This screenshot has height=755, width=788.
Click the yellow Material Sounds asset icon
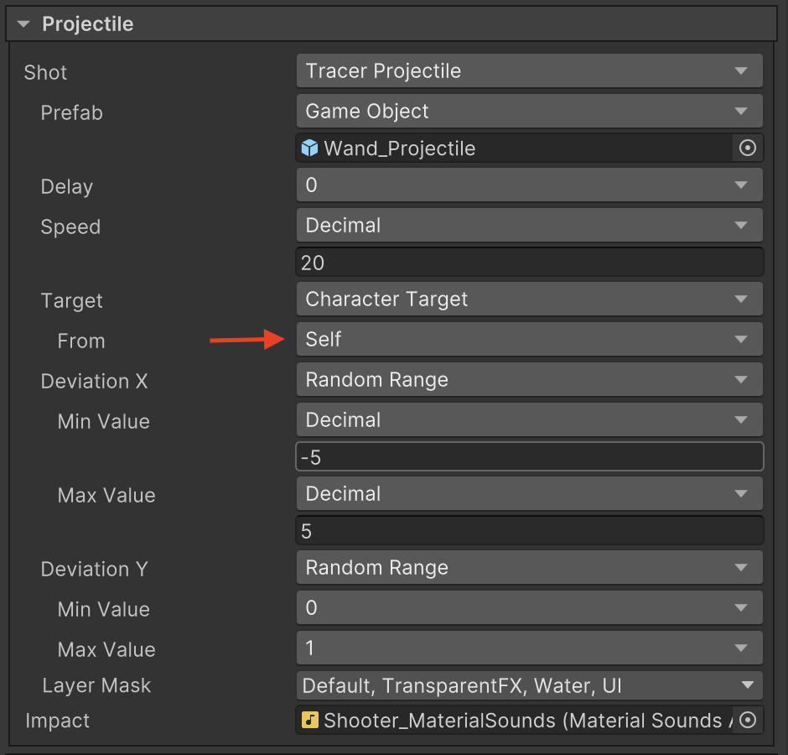click(x=310, y=720)
